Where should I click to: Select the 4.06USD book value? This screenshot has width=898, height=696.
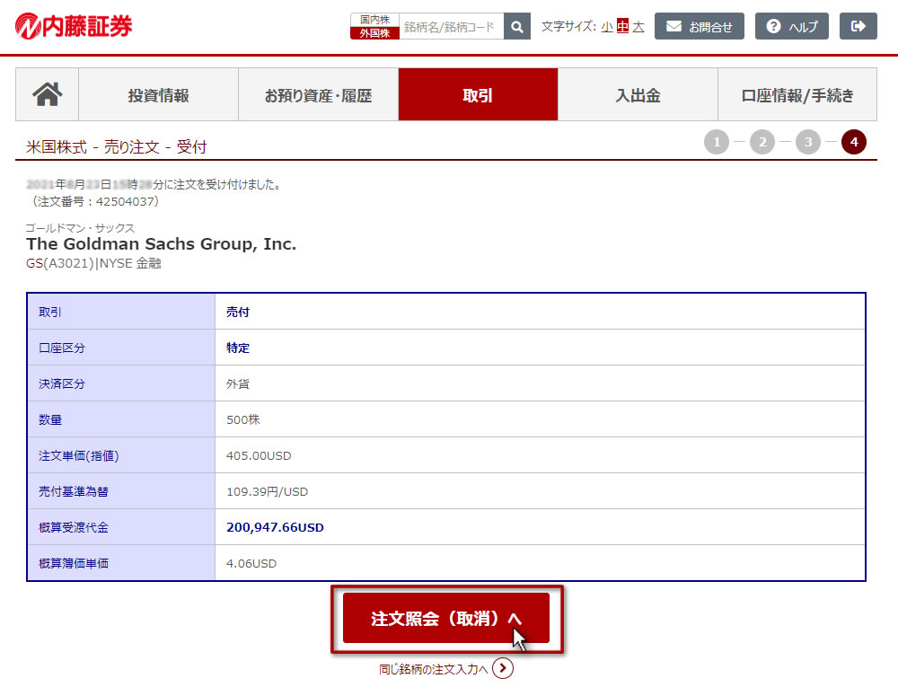(251, 564)
